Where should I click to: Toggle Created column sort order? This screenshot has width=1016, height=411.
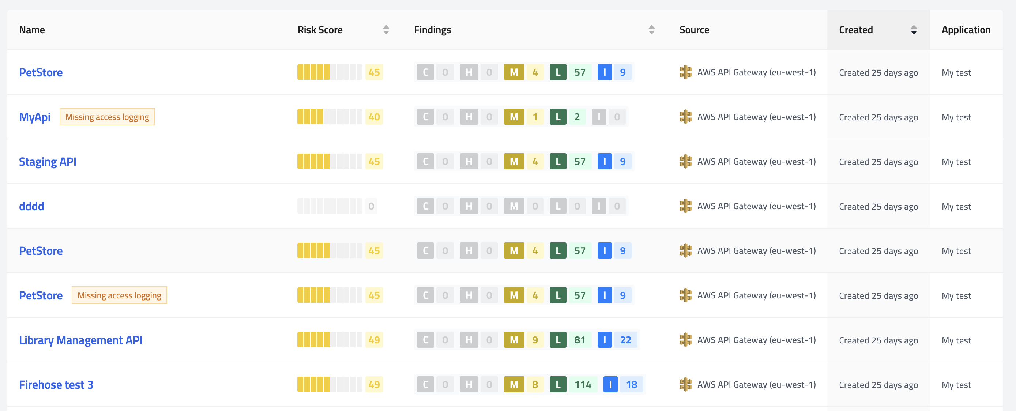pyautogui.click(x=914, y=30)
